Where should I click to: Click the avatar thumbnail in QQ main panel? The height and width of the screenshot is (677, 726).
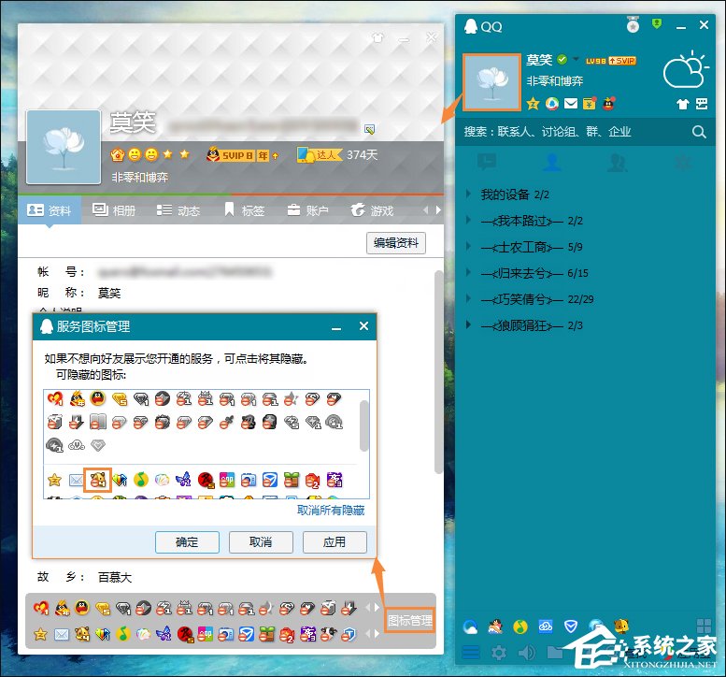point(491,82)
